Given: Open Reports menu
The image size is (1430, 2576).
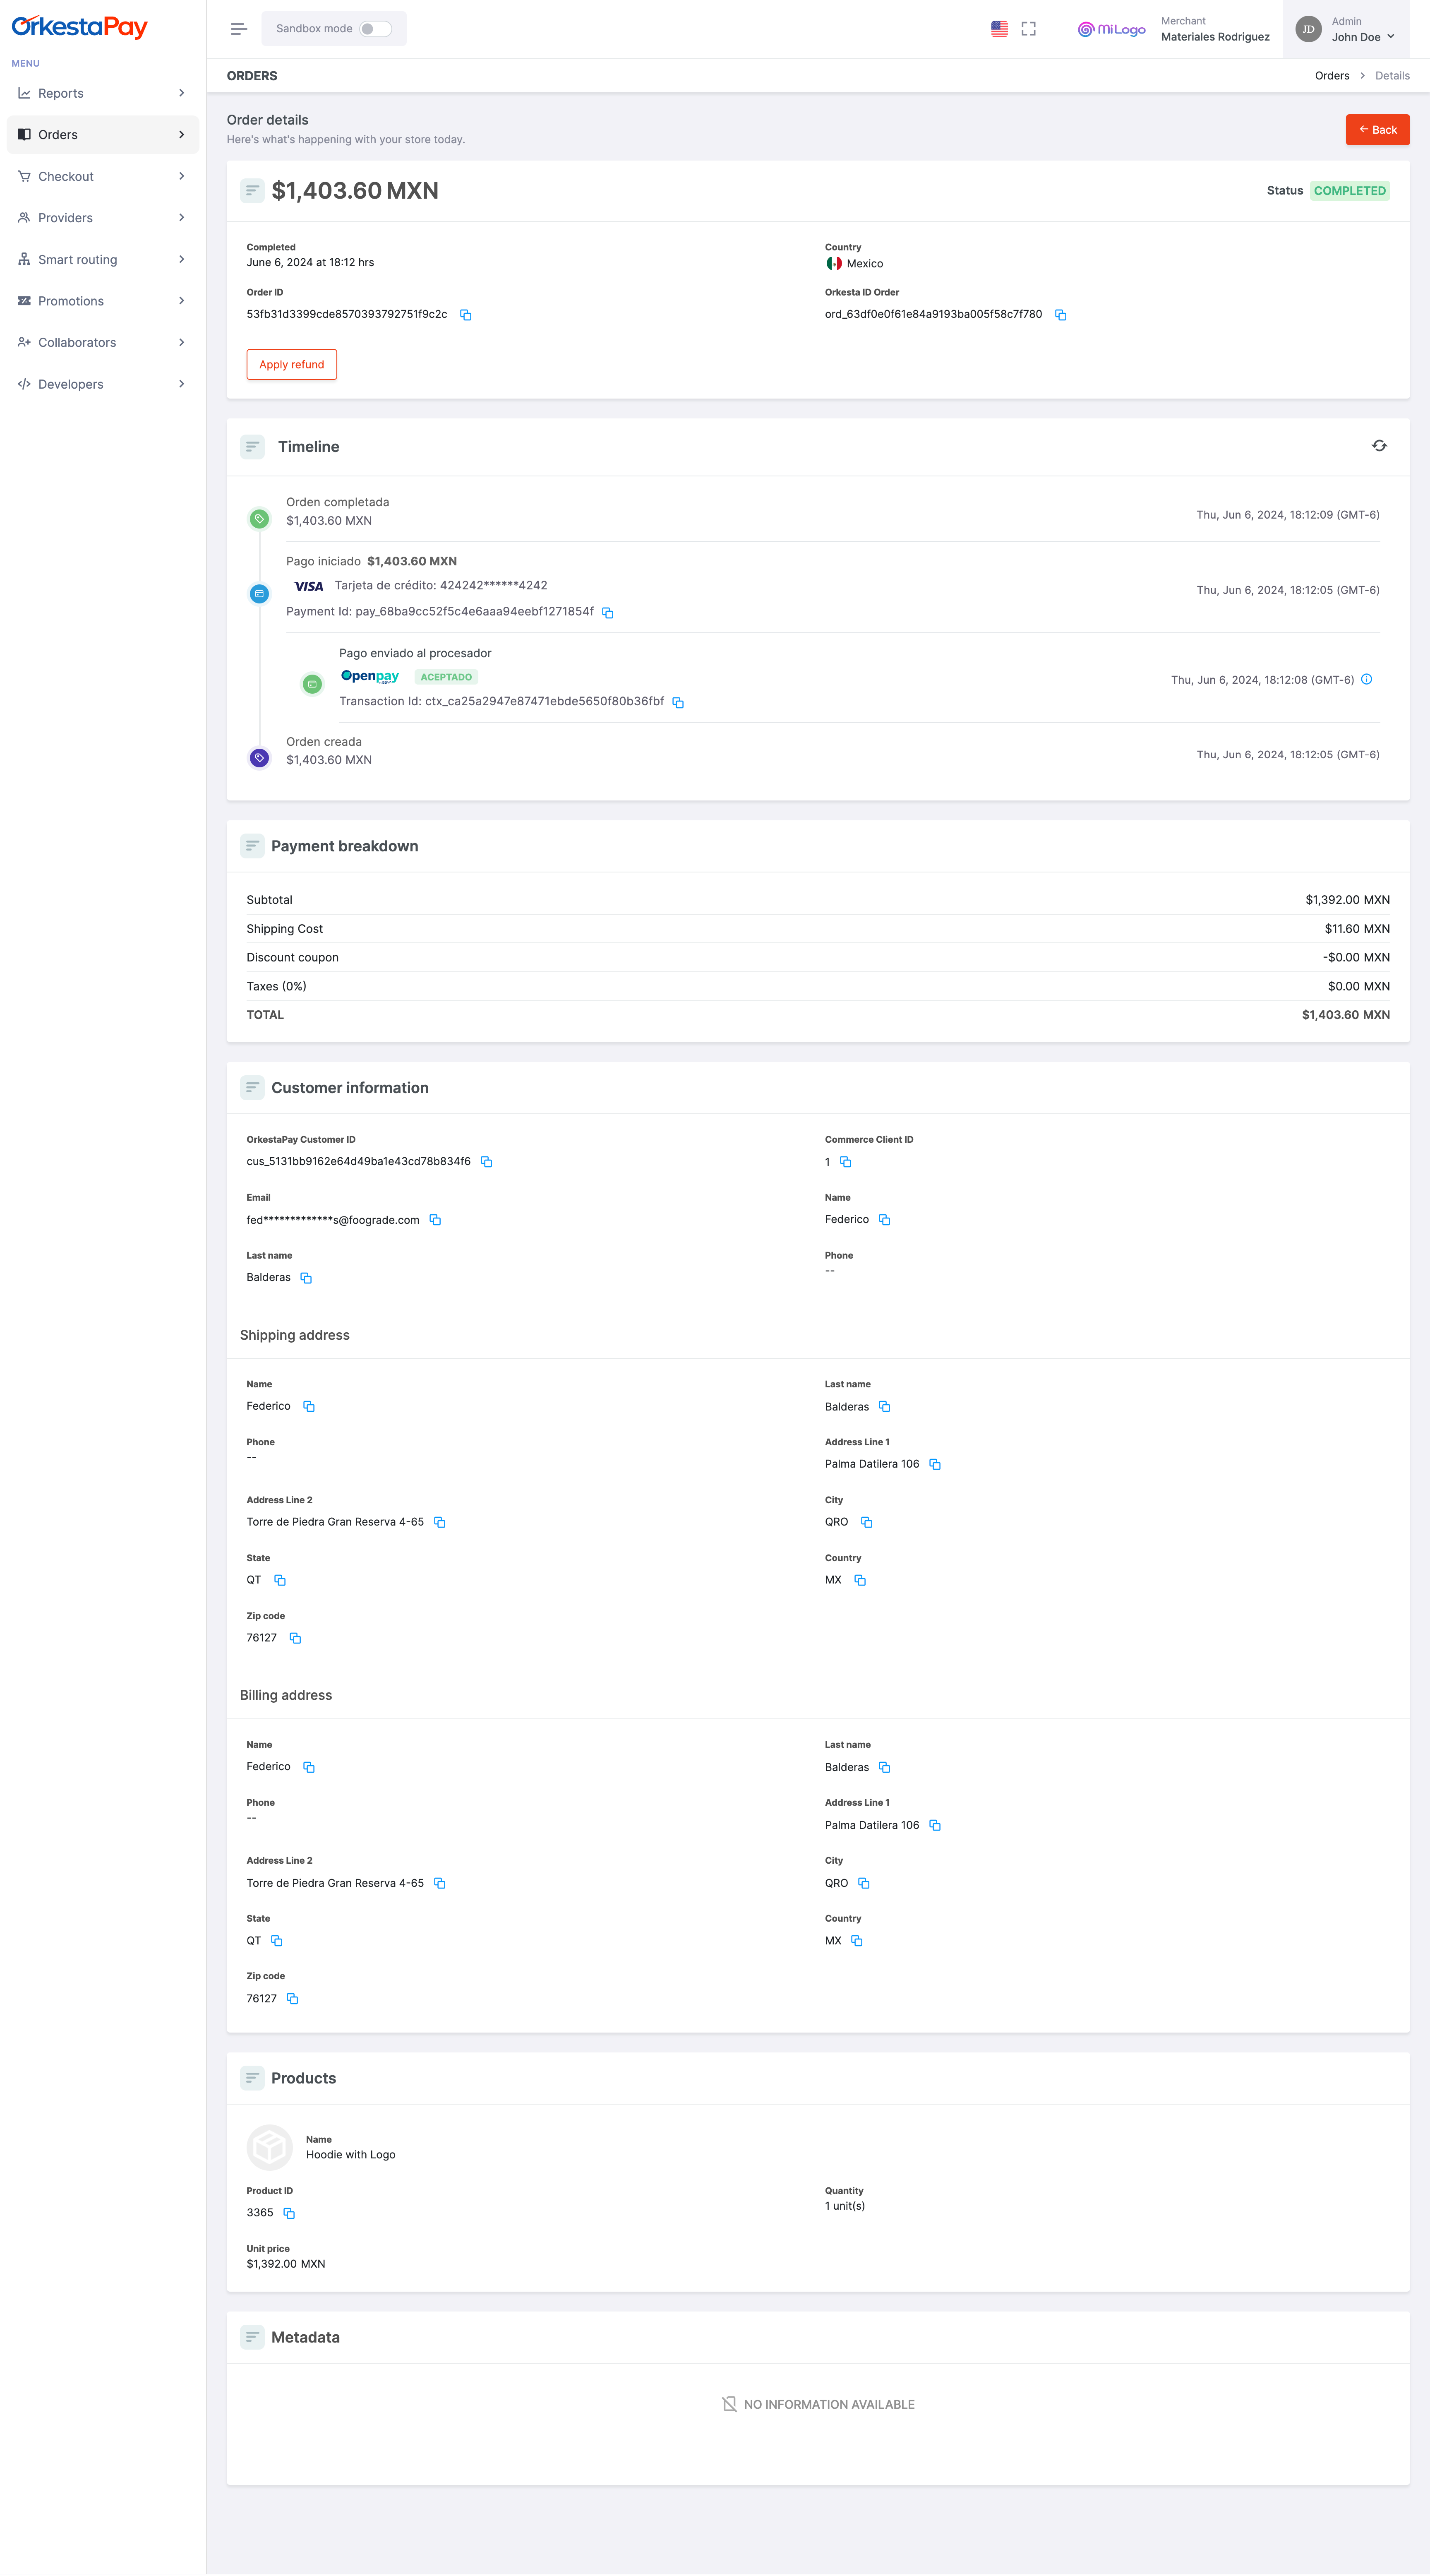Looking at the screenshot, I should click(x=102, y=93).
